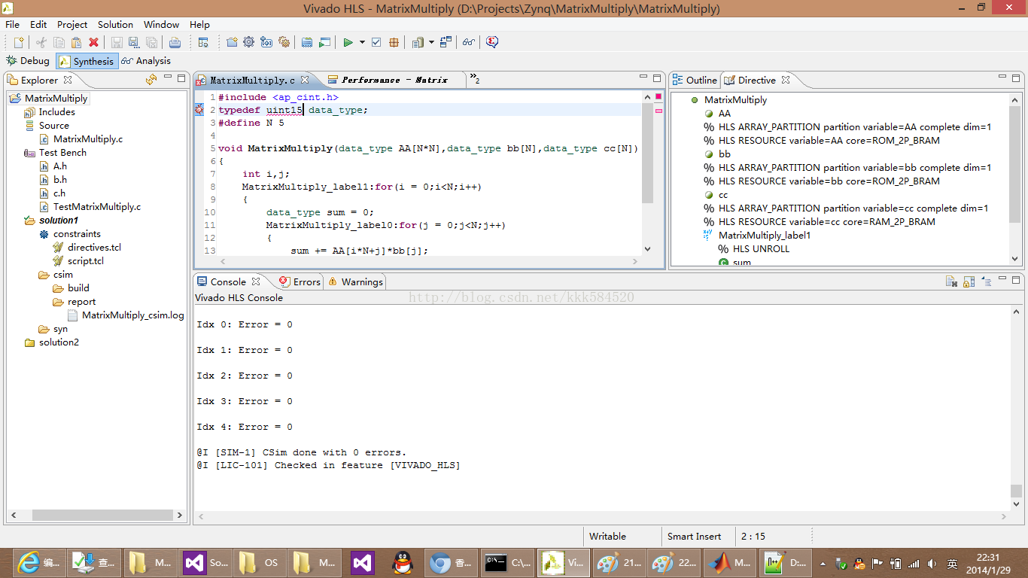This screenshot has height=578, width=1028.
Task: Open dropdown arrow next to Run Synthesis
Action: click(x=362, y=42)
